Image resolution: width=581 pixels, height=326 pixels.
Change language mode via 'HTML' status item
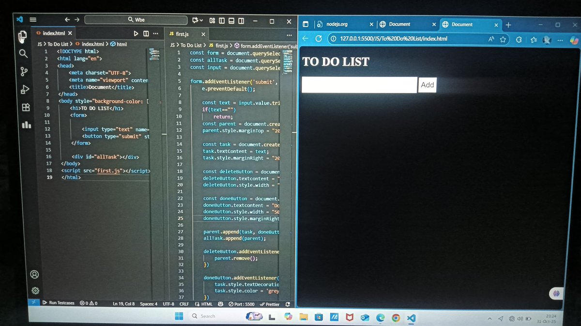[203, 304]
